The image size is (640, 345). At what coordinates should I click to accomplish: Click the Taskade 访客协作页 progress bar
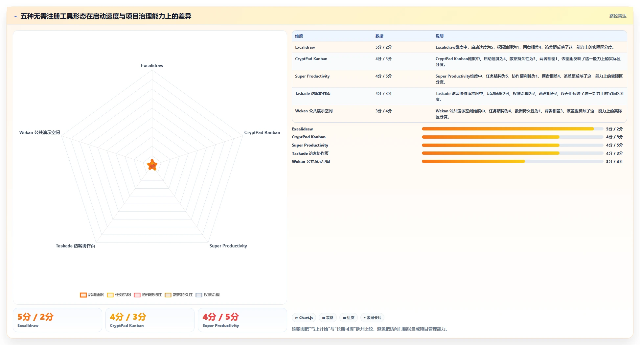[x=513, y=153]
